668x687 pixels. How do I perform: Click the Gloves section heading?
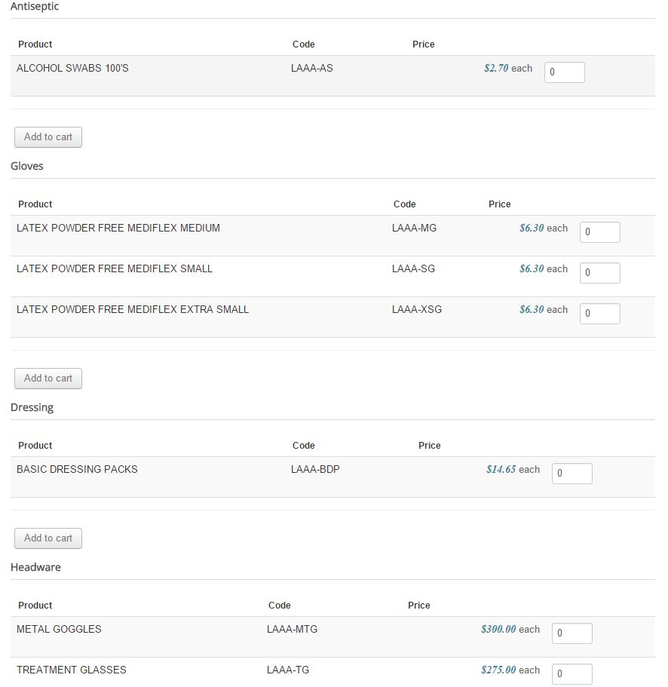tap(27, 166)
